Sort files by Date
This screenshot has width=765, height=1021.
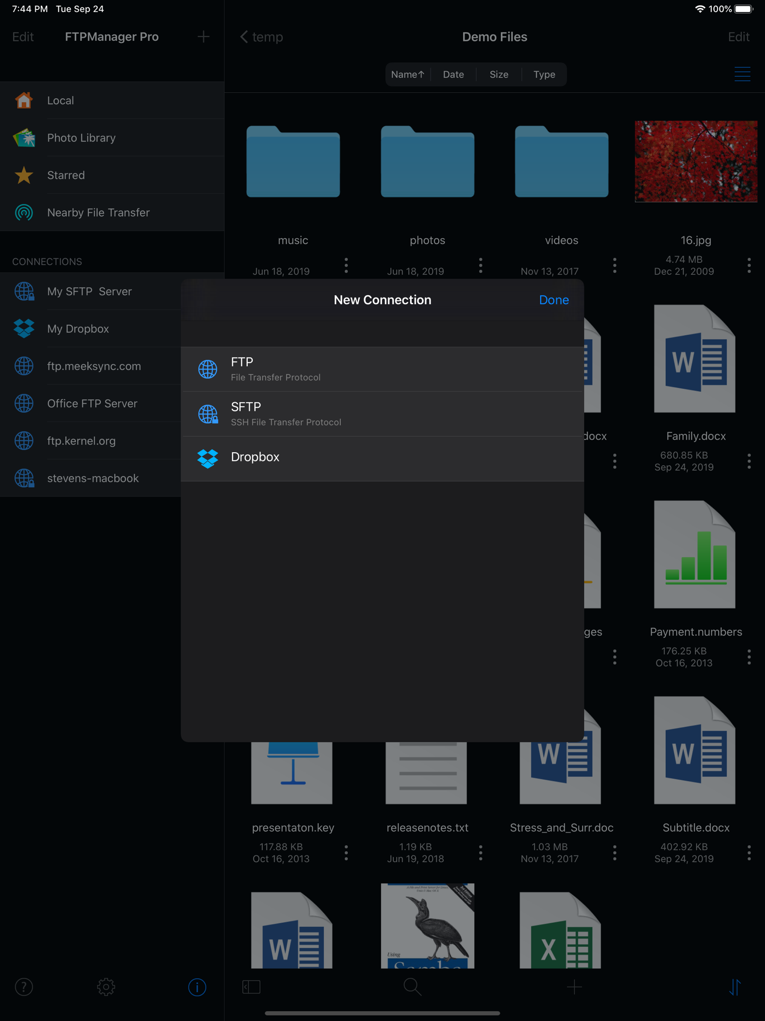point(454,74)
